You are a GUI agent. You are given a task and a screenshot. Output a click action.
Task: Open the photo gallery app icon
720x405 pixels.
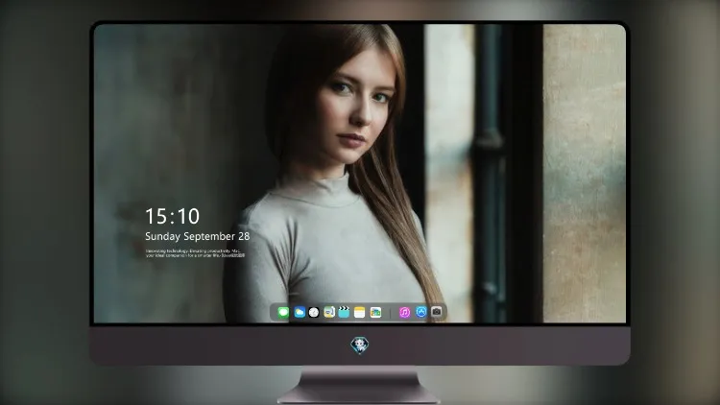coord(375,312)
